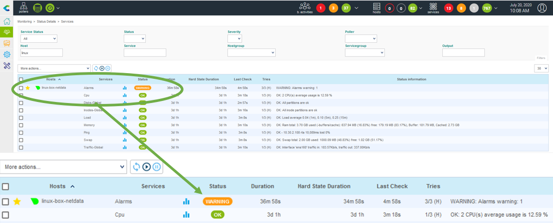Image resolution: width=553 pixels, height=223 pixels.
Task: Go to Home in sidebar
Action: (7, 21)
